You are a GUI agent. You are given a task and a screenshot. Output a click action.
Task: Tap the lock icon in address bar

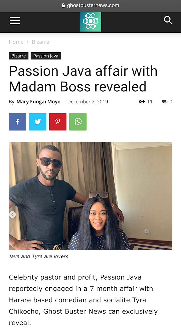[63, 5]
